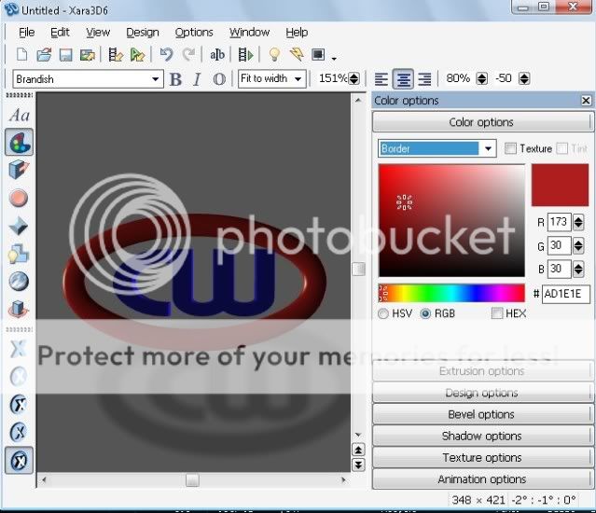Click the export image toolbar icon

[x=88, y=55]
